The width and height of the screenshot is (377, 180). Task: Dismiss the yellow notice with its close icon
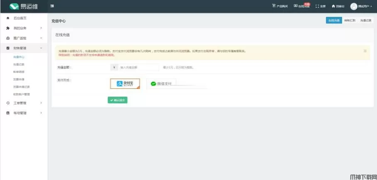(x=365, y=51)
